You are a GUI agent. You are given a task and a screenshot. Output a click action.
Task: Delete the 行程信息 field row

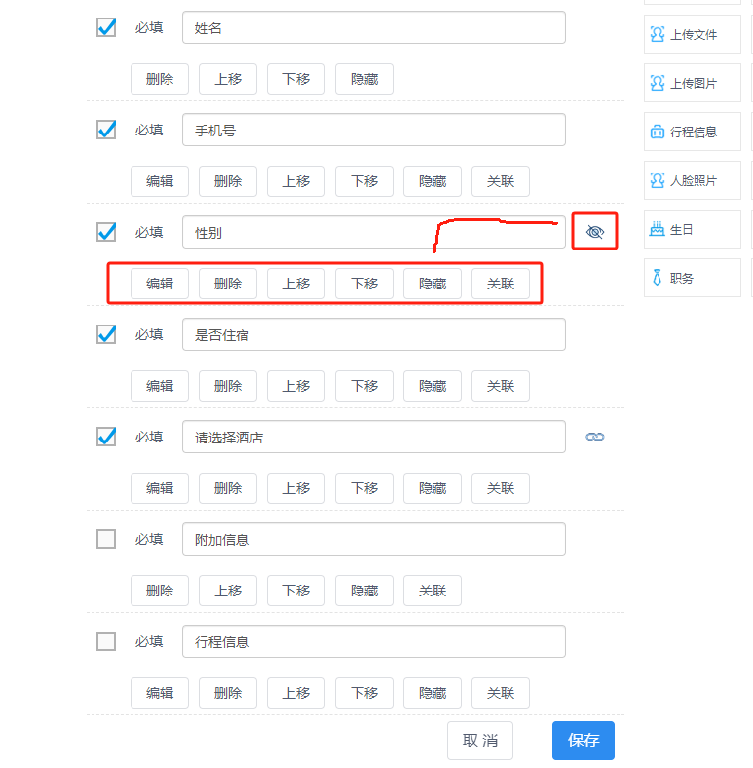[x=228, y=693]
